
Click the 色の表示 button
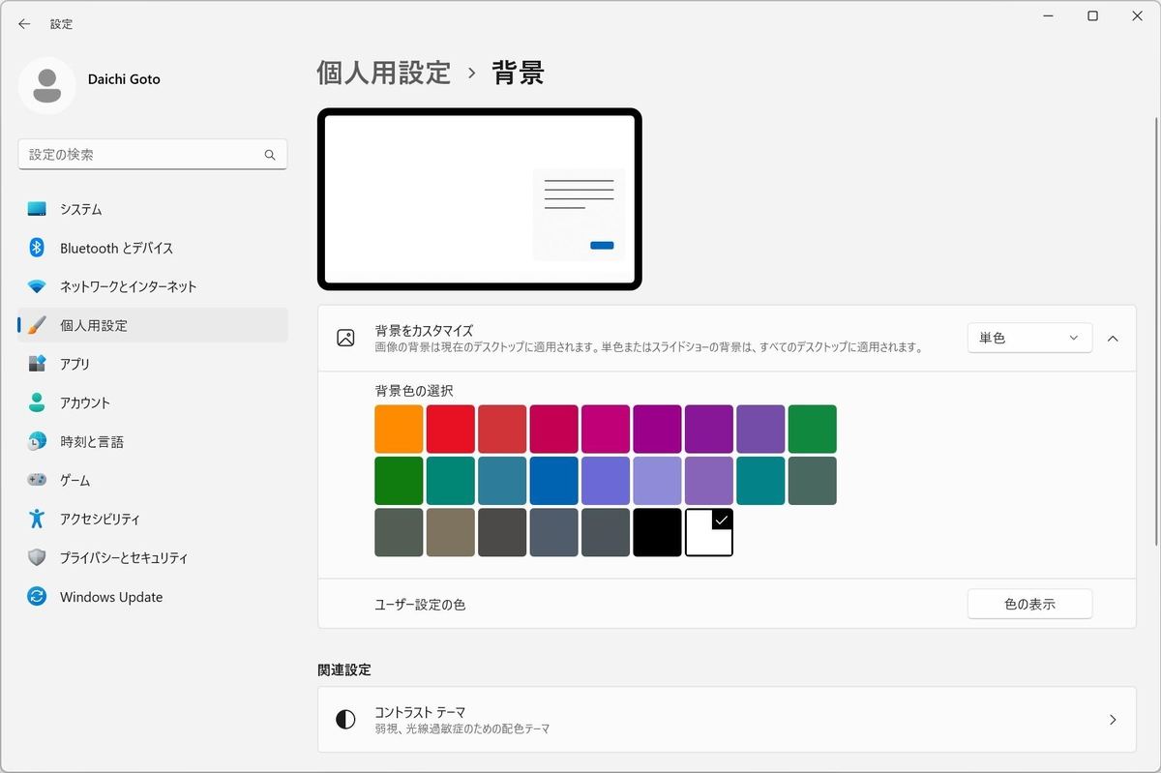[x=1029, y=604]
